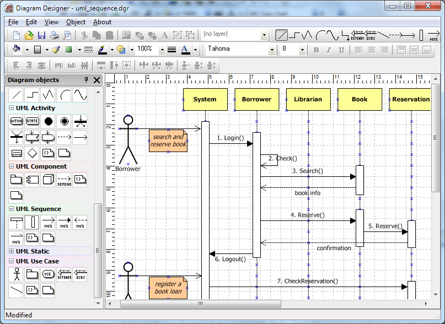Pin the Diagram objects panel
The width and height of the screenshot is (445, 324).
86,80
